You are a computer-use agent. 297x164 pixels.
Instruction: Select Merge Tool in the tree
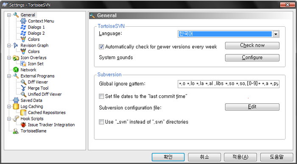(38, 88)
